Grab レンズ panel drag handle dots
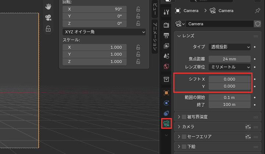 [x=256, y=36]
